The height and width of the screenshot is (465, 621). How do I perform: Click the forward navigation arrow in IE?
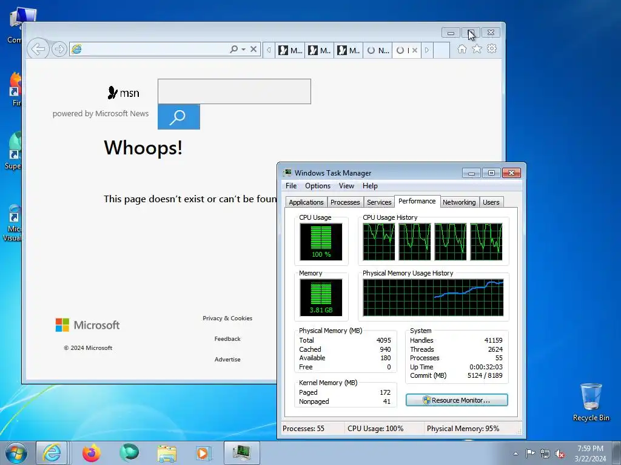[x=59, y=50]
